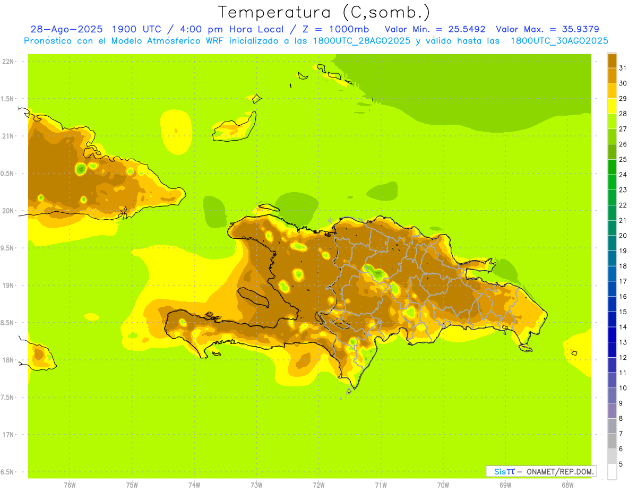Click the '73W' longitude label
Viewport: 637px width, 492px height.
coord(256,485)
